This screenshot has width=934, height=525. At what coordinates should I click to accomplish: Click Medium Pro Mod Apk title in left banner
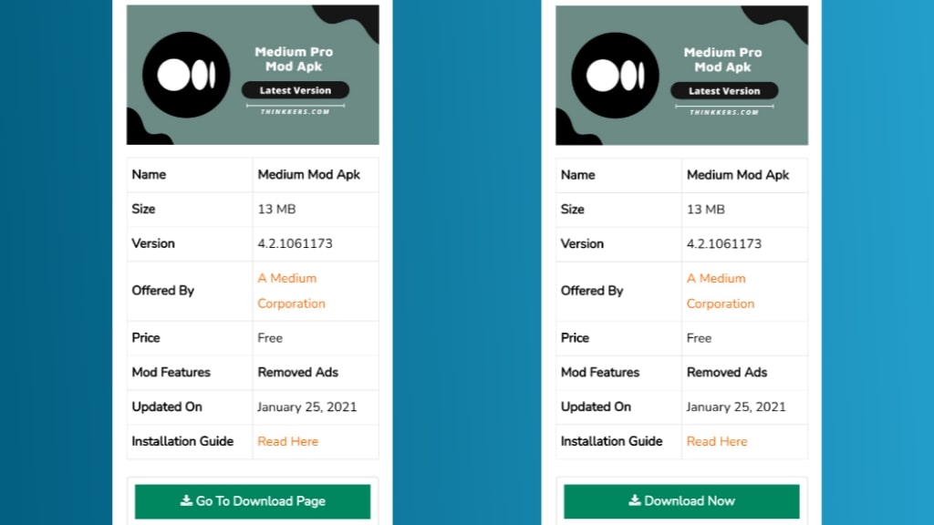pyautogui.click(x=295, y=59)
